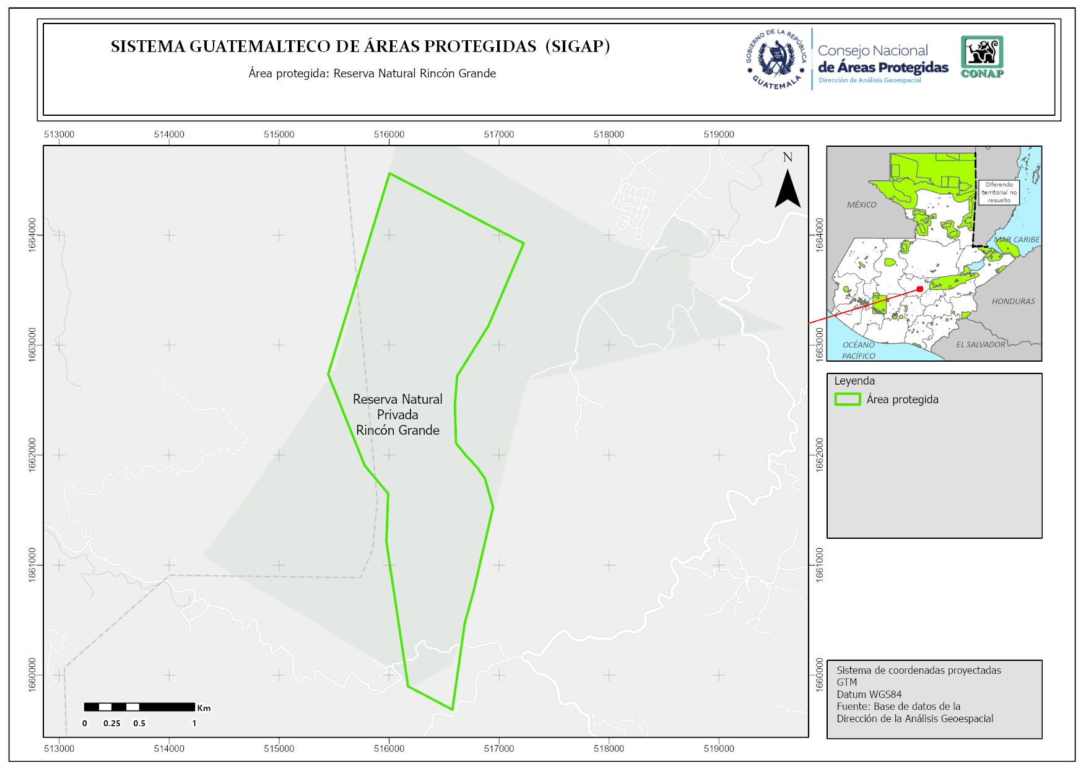The height and width of the screenshot is (768, 1086).
Task: Click the green Área protegida legend swatch
Action: click(847, 399)
